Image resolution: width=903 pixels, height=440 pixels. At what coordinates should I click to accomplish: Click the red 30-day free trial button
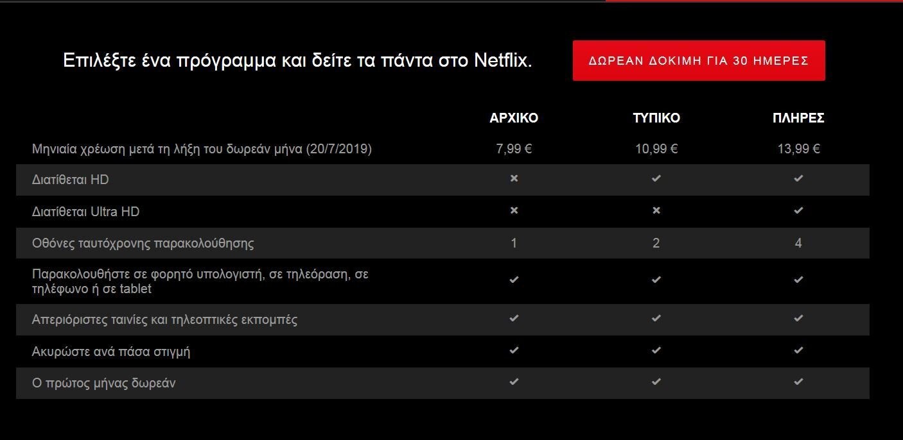coord(699,60)
